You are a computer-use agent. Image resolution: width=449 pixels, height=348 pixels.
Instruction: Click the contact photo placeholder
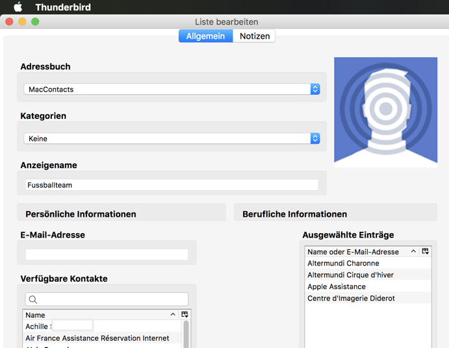pos(385,112)
